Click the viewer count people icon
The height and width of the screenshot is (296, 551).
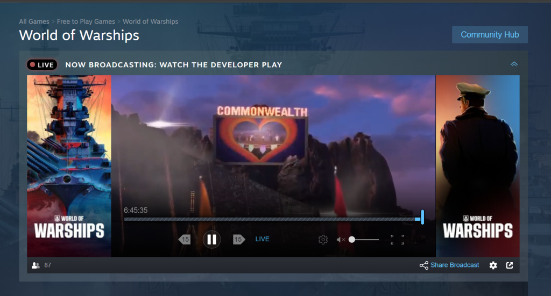[36, 265]
